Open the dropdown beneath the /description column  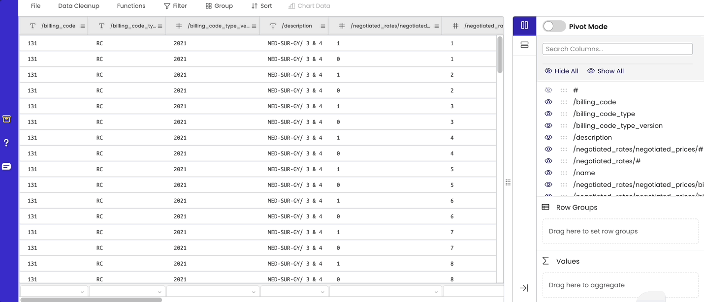point(294,291)
